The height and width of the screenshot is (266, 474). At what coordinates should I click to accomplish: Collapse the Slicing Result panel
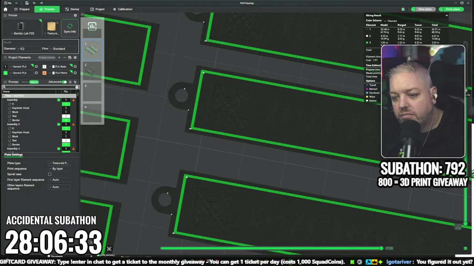(447, 16)
